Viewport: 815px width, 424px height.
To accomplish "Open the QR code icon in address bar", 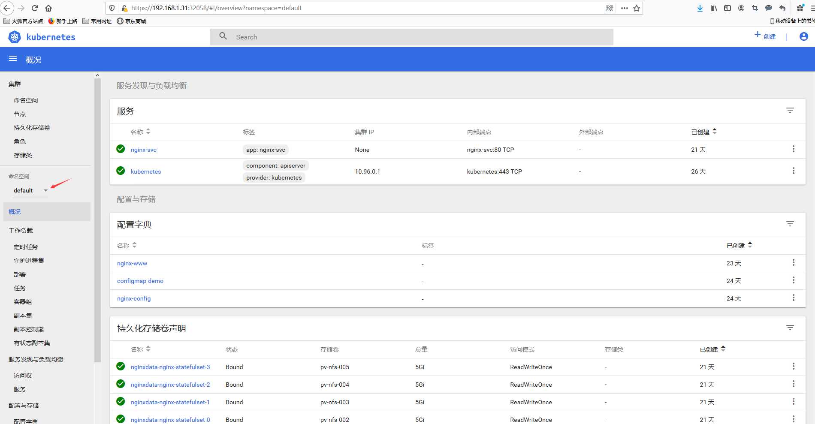I will click(x=610, y=8).
